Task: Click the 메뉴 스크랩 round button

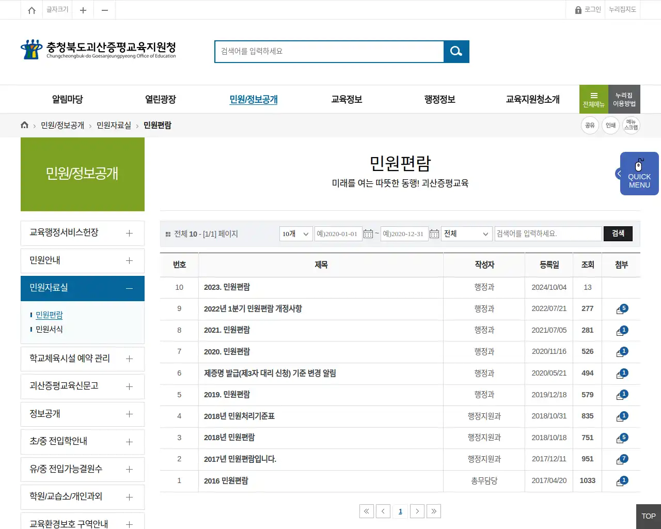Action: (631, 125)
